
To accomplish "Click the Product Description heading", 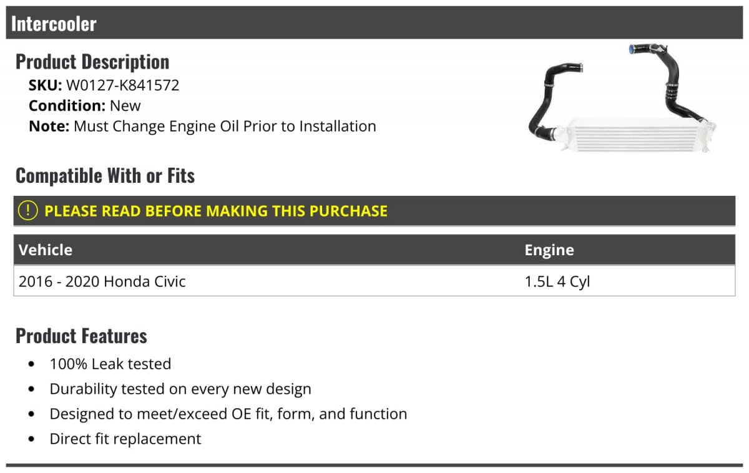I will (92, 62).
